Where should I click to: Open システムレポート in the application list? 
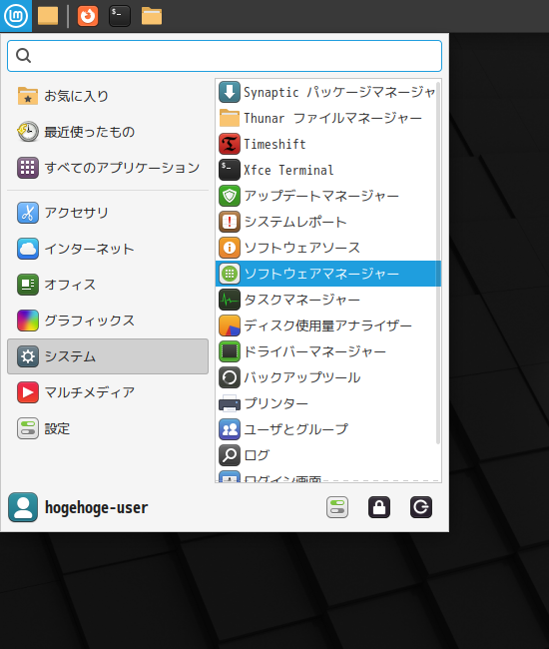pyautogui.click(x=326, y=222)
